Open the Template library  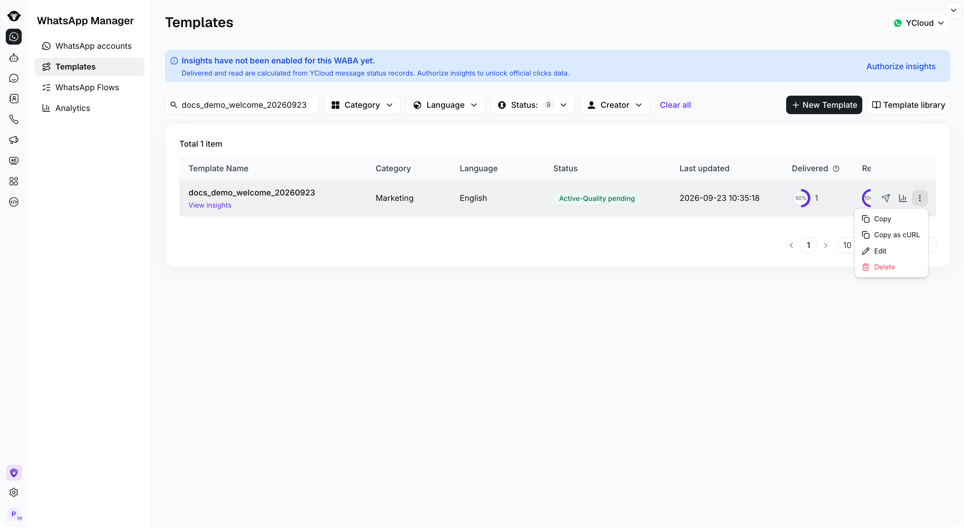(908, 105)
